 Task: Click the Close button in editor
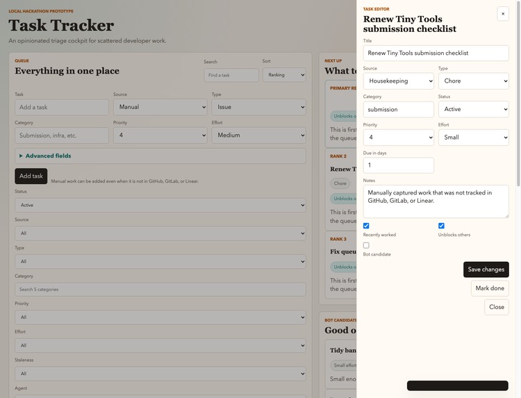pos(497,307)
